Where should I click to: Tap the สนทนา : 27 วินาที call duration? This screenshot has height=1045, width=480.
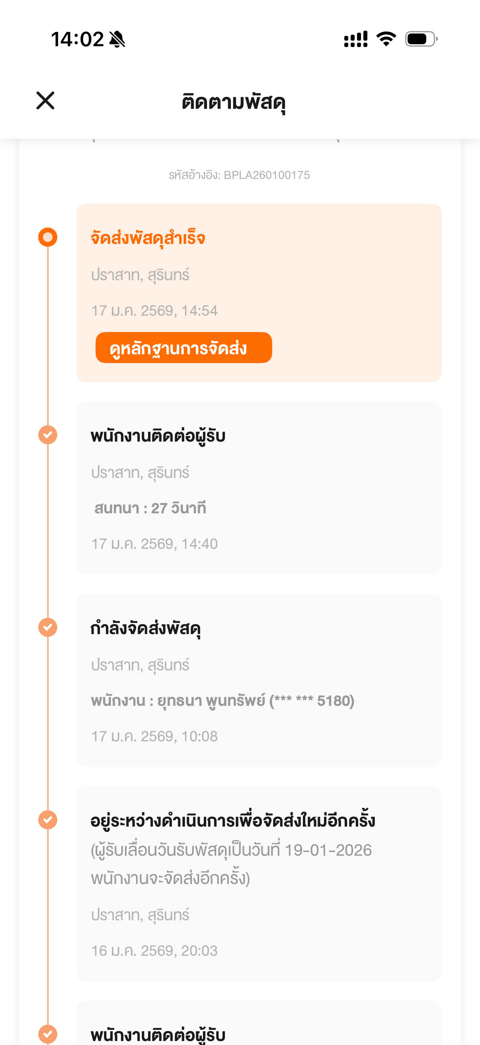pos(150,508)
